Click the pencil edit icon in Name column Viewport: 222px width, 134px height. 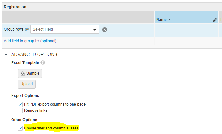215,20
